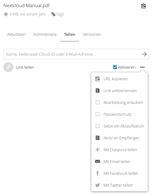Viewport: 152px width, 195px height.
Task: Choose Link umbenennen menu entry
Action: coord(119,91)
